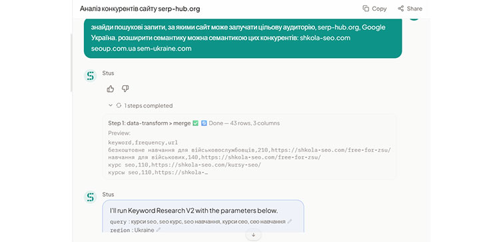Viewport: 501px width, 242px height.
Task: Click the 'Preview:' label
Action: pos(119,133)
